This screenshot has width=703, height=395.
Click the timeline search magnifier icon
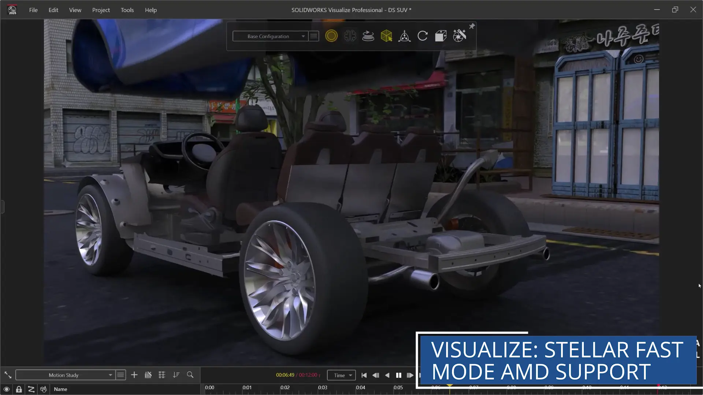point(190,375)
